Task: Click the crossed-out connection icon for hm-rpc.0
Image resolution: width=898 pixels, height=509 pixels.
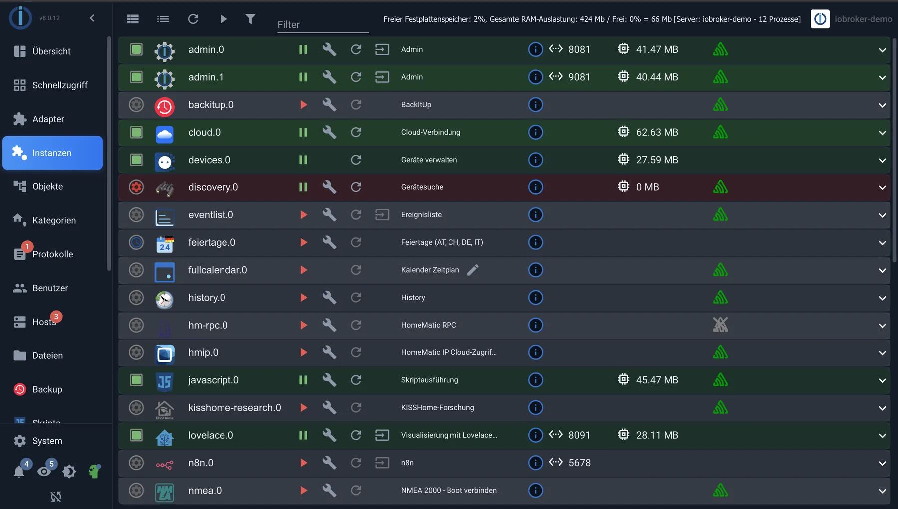Action: (720, 325)
